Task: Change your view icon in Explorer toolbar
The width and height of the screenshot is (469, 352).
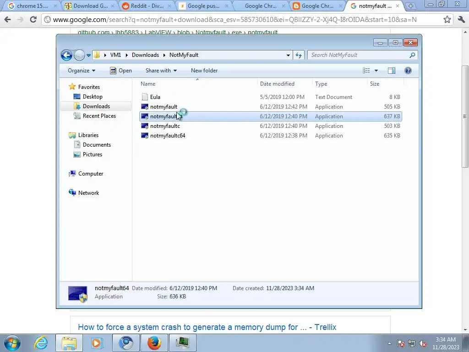Action: pyautogui.click(x=366, y=71)
